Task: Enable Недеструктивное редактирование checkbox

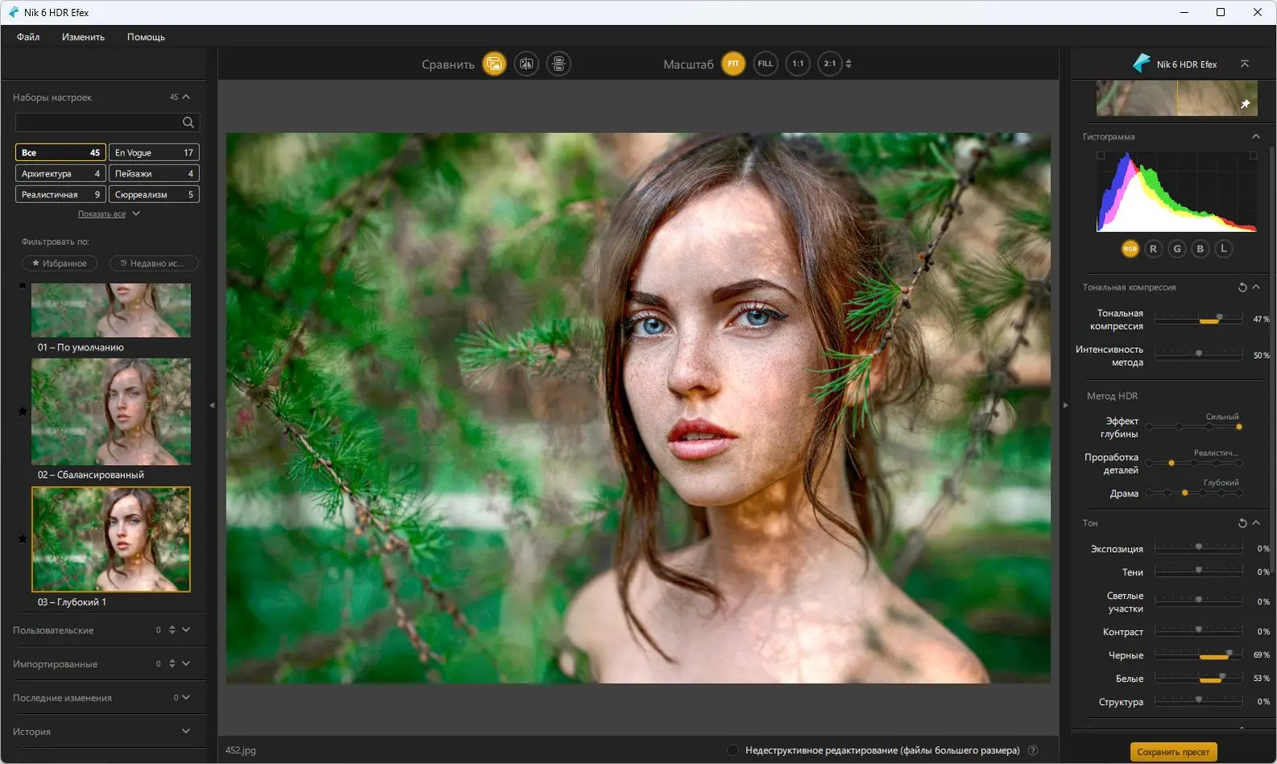Action: tap(732, 750)
